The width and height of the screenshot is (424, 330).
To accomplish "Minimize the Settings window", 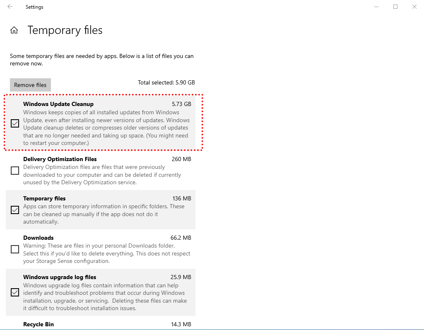I will [x=376, y=7].
